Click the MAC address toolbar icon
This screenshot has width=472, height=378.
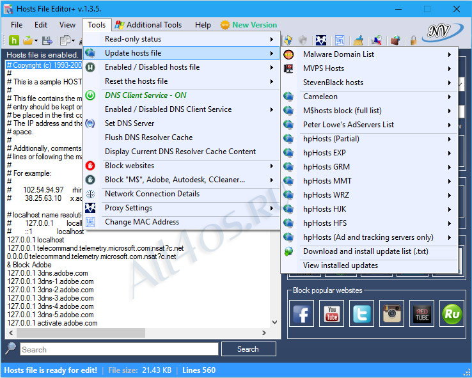tap(340, 40)
